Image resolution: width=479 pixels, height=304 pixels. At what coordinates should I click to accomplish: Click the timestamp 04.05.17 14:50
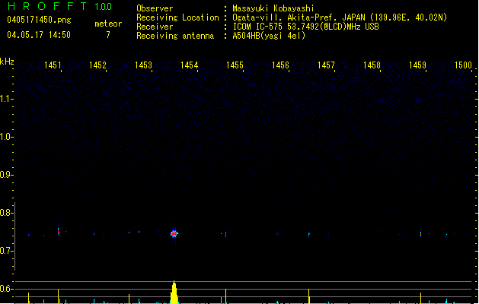coord(39,35)
